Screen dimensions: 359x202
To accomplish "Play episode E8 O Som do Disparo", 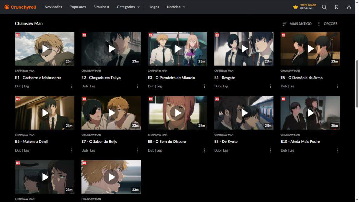I will pos(177,113).
